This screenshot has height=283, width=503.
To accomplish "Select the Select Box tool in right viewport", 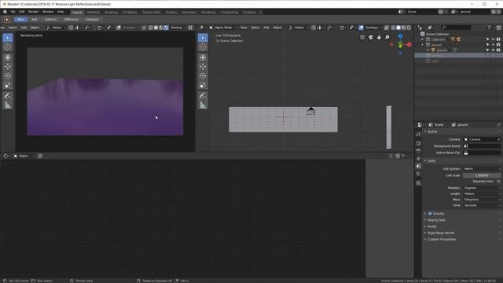I will (203, 38).
